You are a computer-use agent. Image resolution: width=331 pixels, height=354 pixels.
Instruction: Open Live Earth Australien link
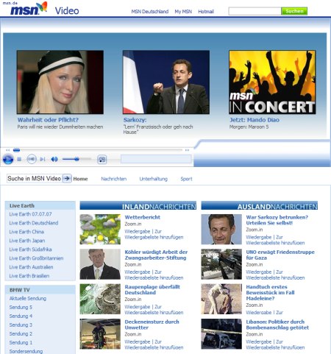coord(31,267)
